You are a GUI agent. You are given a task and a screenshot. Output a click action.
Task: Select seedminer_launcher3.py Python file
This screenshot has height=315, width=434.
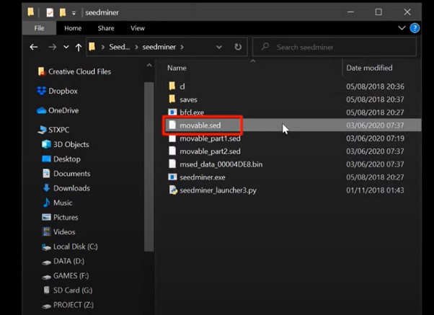[218, 190]
